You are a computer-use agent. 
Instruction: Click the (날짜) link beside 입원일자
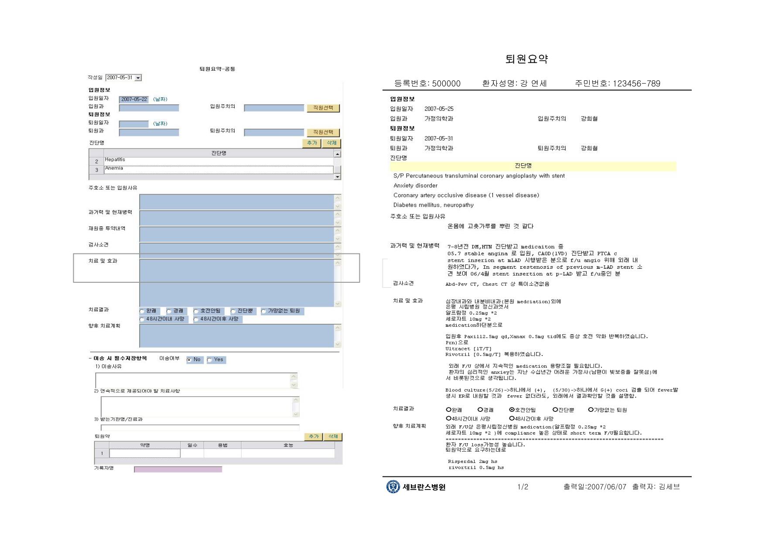(x=160, y=99)
